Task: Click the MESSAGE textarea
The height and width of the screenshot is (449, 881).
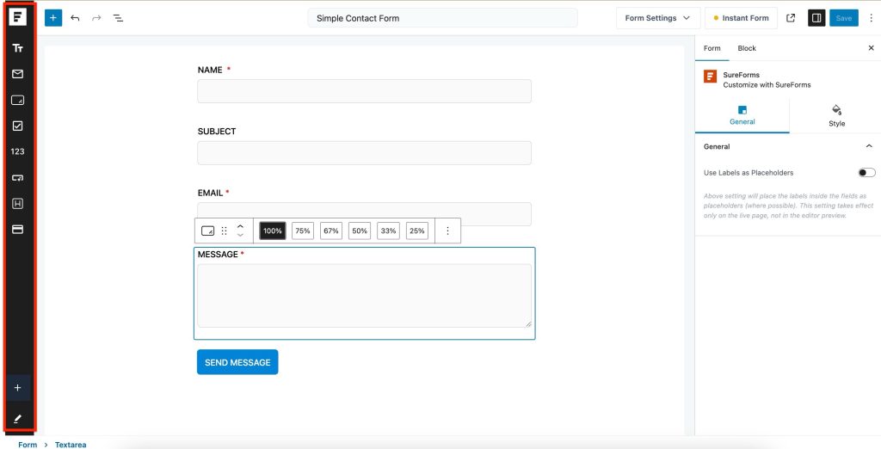Action: pos(364,296)
